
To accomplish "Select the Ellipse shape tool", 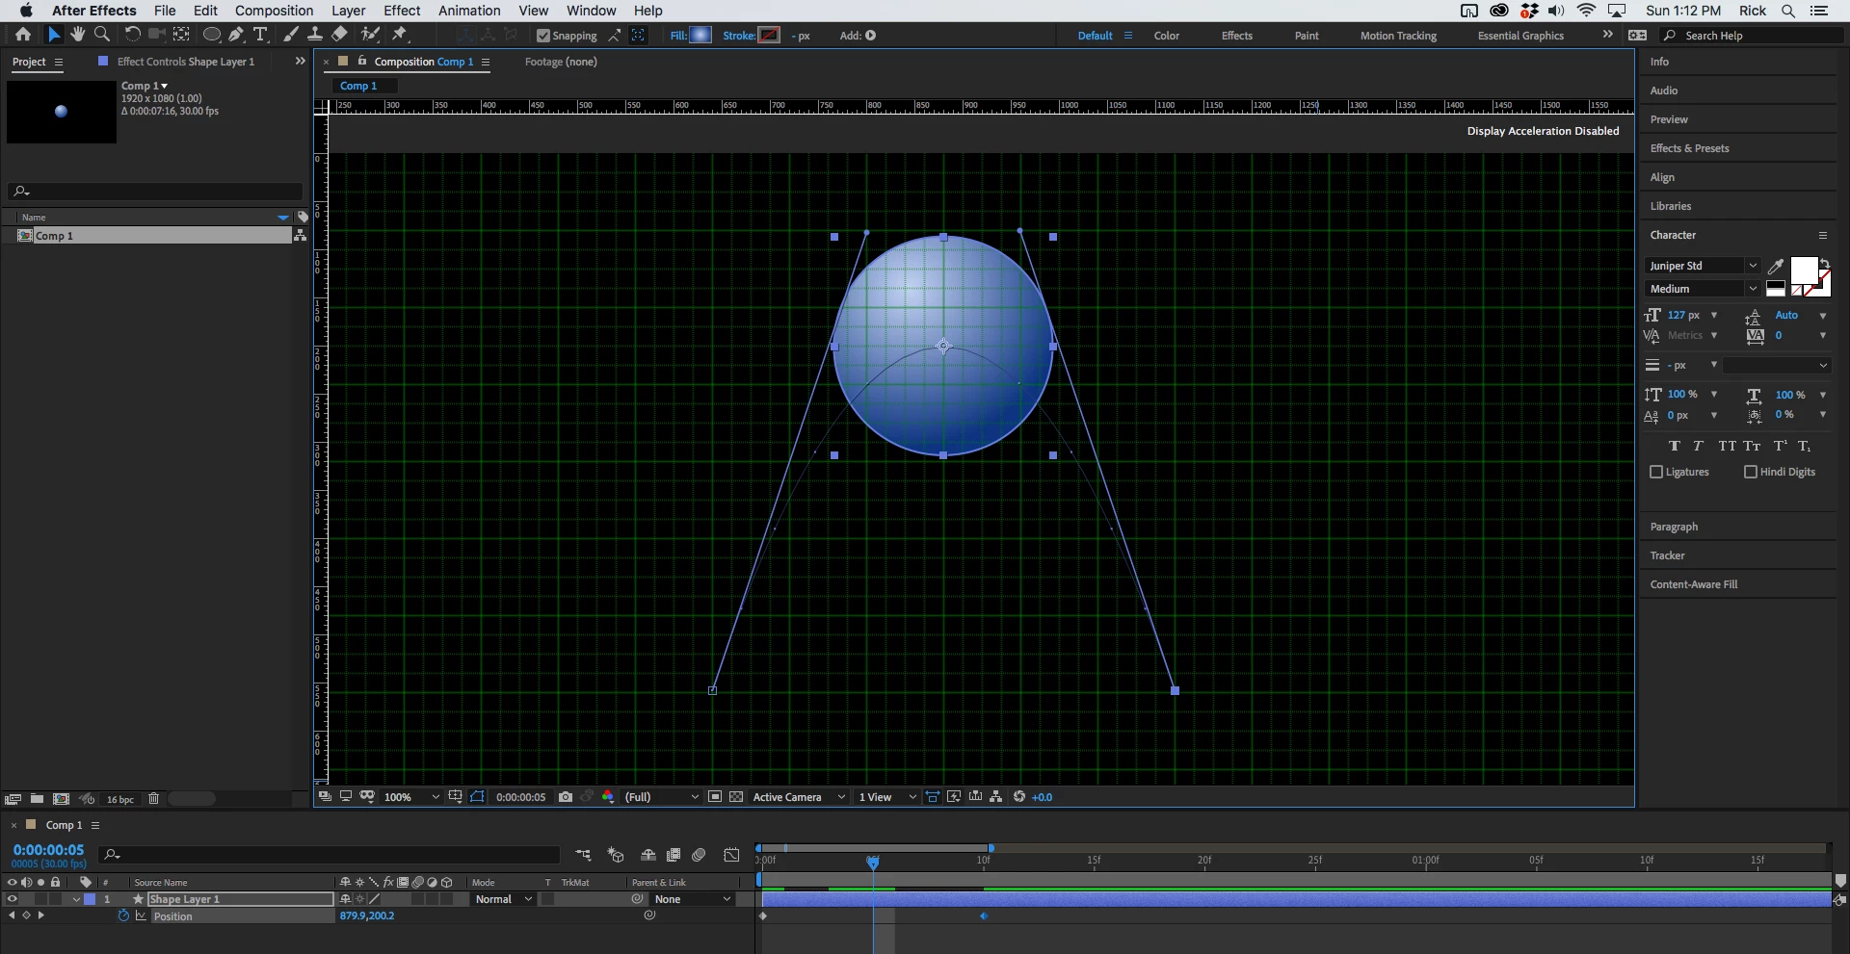I will click(211, 35).
